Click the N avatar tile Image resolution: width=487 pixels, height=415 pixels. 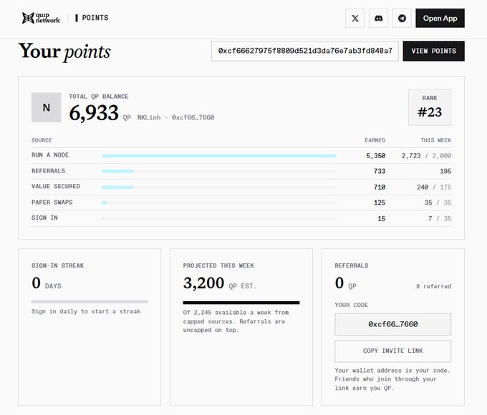point(47,107)
